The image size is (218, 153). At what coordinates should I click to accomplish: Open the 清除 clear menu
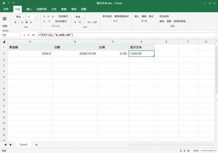pos(169,21)
